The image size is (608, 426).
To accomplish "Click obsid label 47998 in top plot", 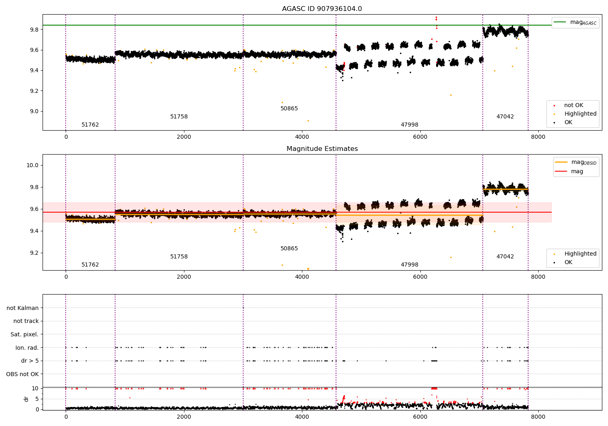I will 409,125.
